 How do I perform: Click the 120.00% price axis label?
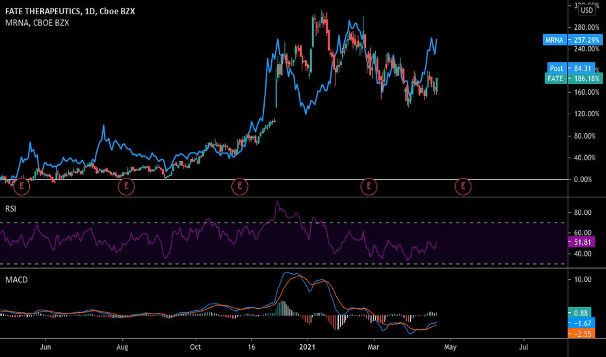click(586, 114)
